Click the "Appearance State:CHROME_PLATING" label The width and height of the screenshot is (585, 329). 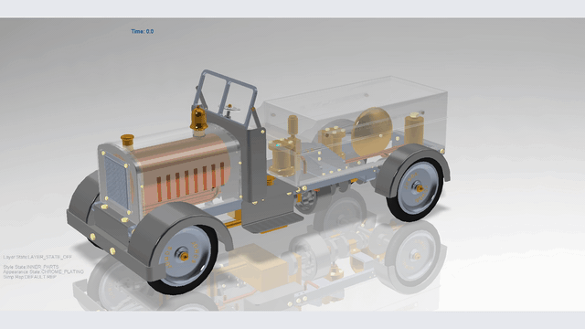43,271
